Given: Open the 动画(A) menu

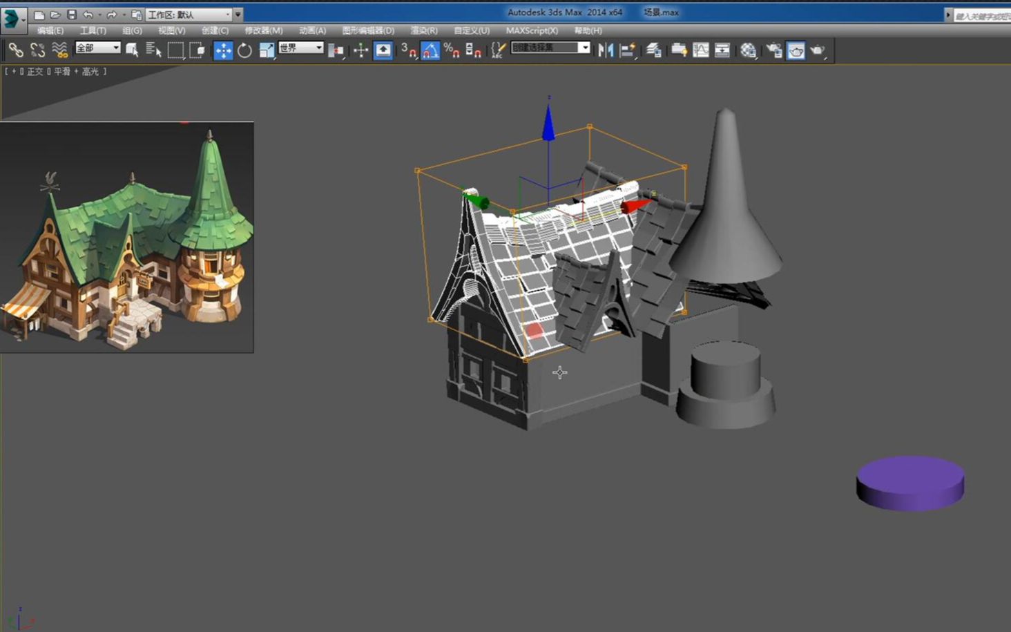Looking at the screenshot, I should click(x=312, y=30).
